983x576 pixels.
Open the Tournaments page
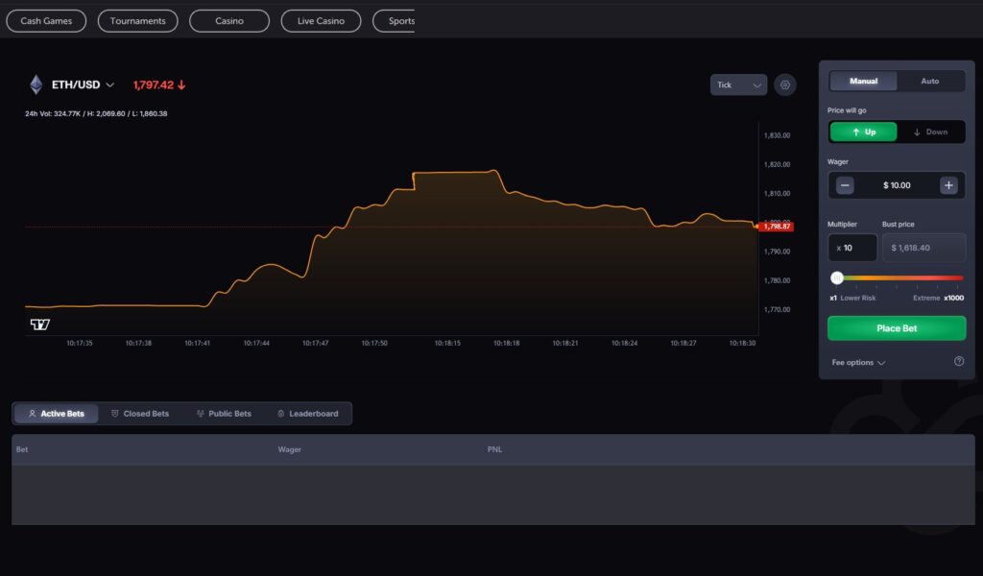pyautogui.click(x=137, y=20)
